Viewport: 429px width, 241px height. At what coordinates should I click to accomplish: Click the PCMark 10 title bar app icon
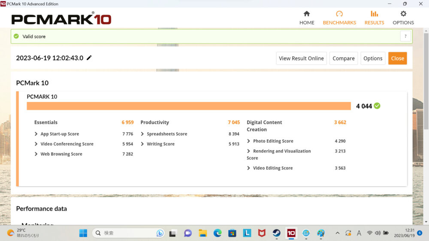point(3,4)
